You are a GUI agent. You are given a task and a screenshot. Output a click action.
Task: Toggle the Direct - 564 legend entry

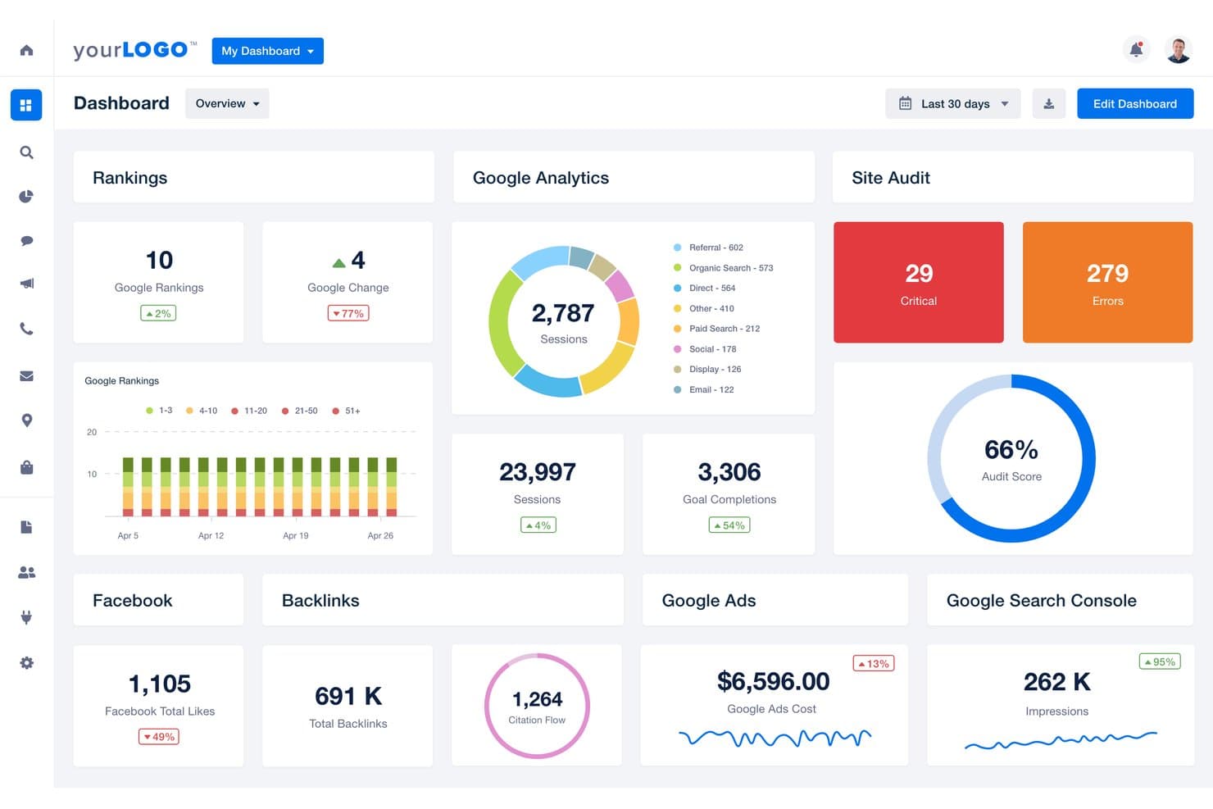[x=704, y=289]
